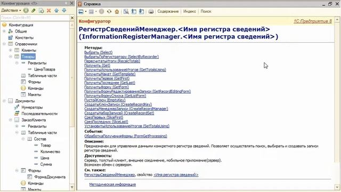Collapse the Товары catalog node

pyautogui.click(x=11, y=57)
